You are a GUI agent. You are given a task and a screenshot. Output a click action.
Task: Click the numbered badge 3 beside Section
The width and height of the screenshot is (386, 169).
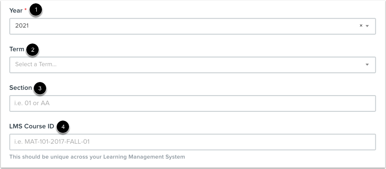click(40, 88)
